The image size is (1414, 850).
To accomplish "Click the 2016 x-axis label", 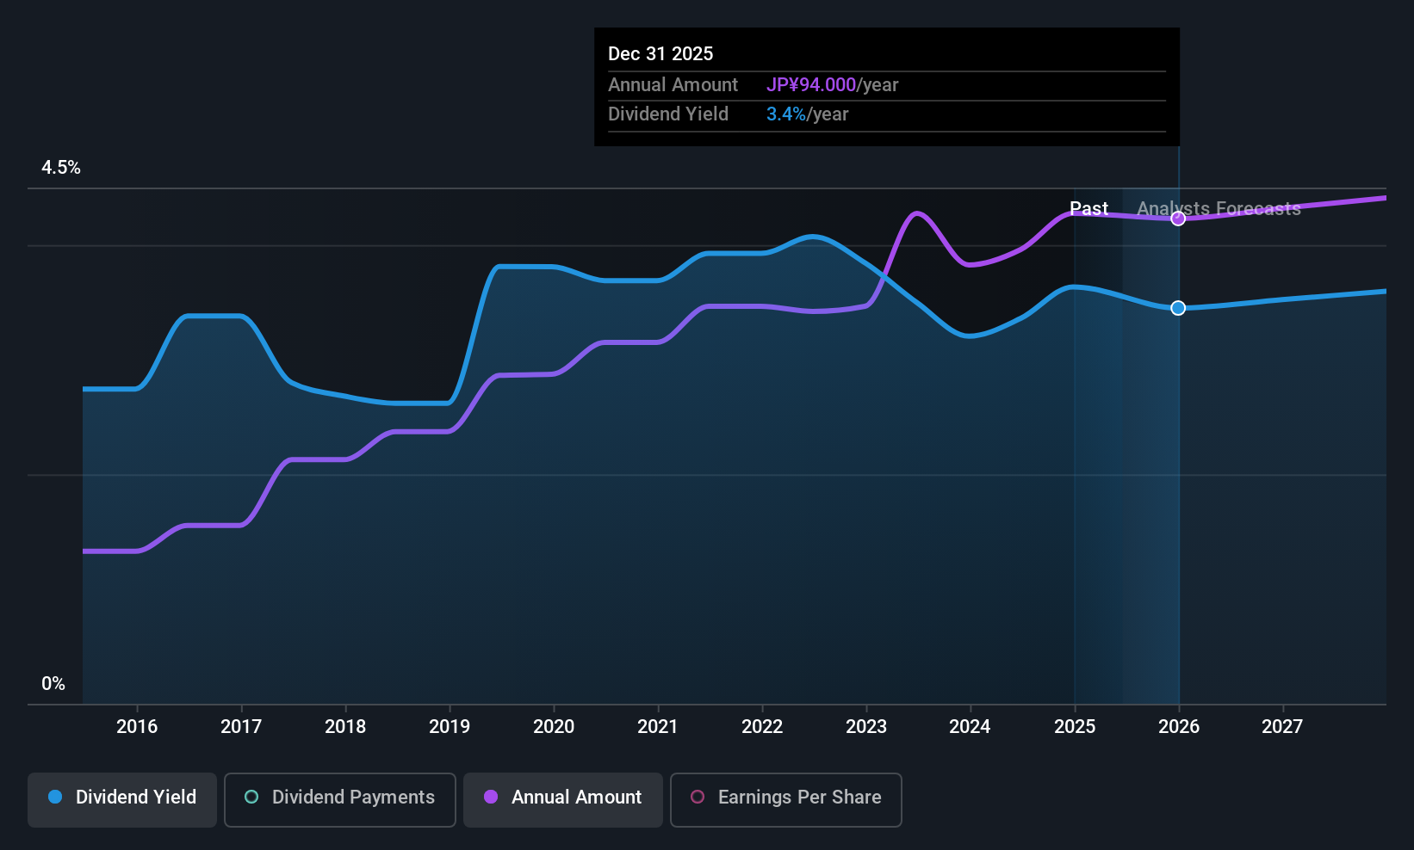I will click(137, 726).
